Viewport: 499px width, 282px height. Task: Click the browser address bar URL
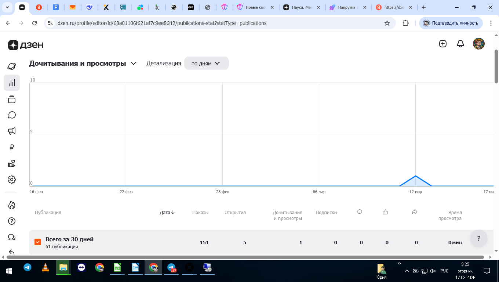click(x=162, y=23)
